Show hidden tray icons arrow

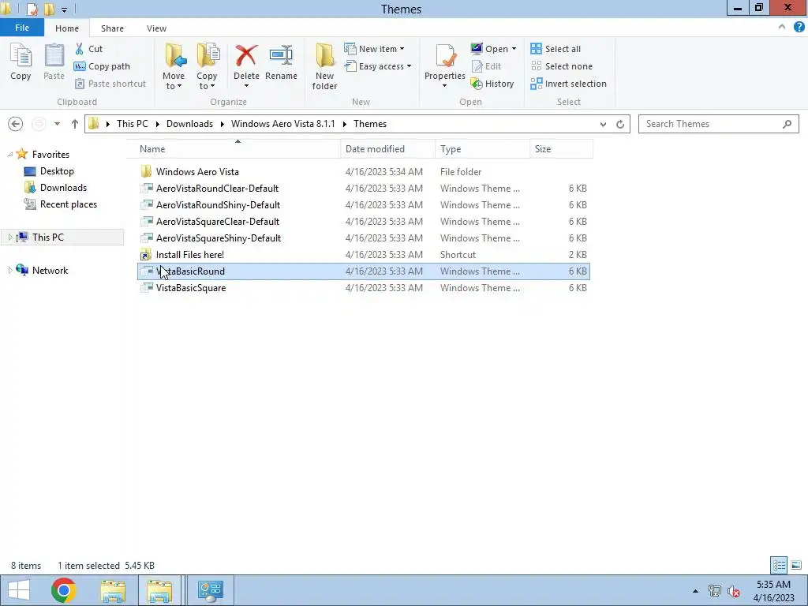[696, 591]
